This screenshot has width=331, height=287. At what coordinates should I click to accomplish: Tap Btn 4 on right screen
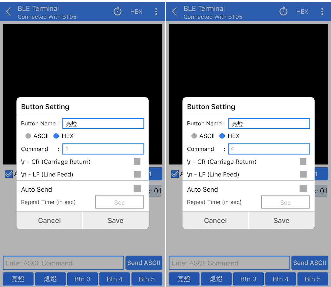[x=280, y=279]
